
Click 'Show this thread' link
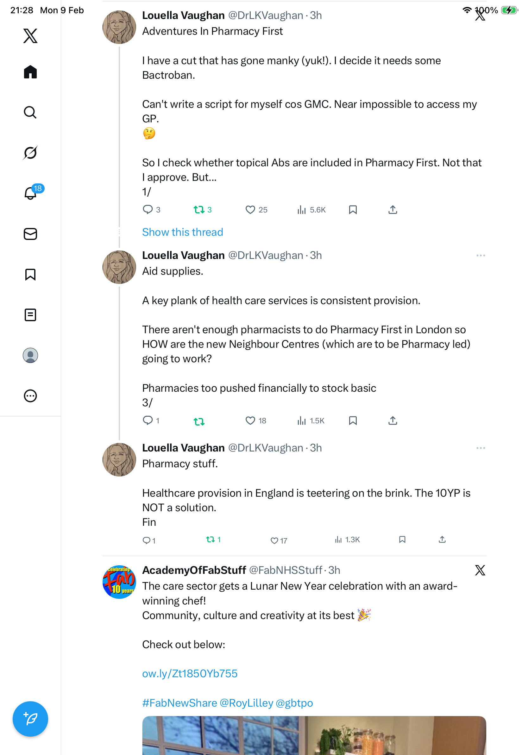(x=182, y=232)
